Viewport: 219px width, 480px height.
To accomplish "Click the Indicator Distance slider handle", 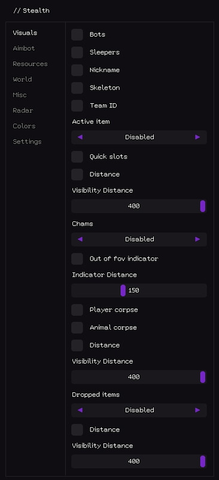I will tap(123, 290).
